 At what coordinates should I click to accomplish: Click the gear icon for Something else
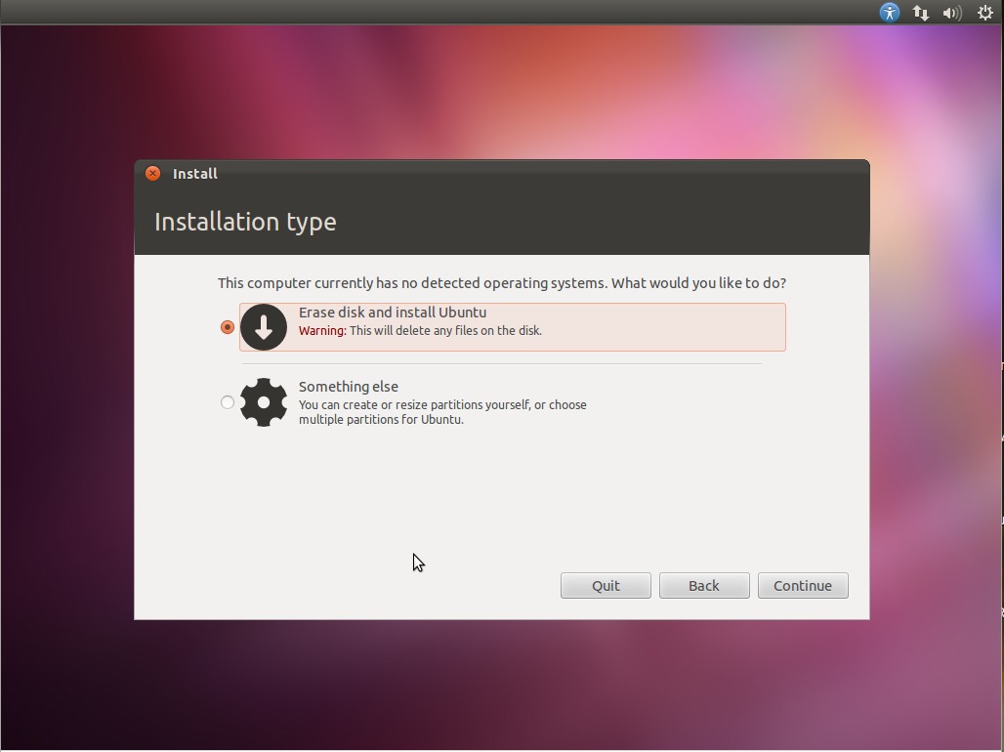point(263,402)
